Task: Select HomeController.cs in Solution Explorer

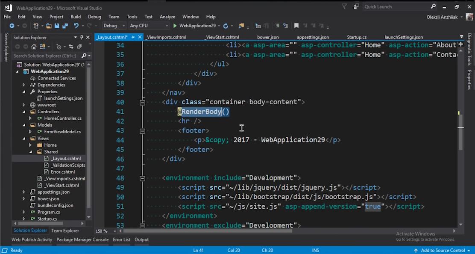Action: pos(63,118)
